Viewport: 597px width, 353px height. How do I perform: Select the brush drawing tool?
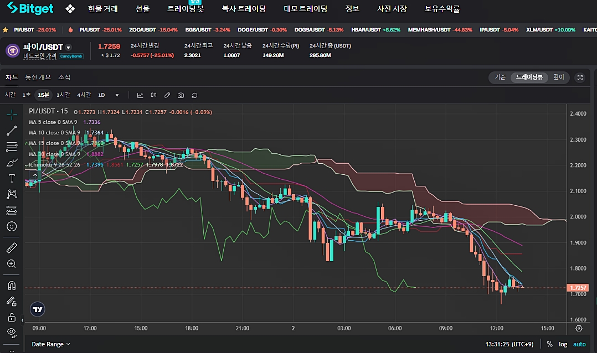(12, 163)
